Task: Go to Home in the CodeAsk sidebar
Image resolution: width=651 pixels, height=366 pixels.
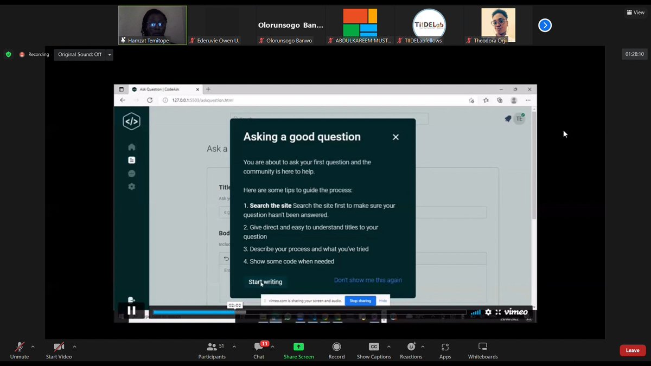Action: [x=132, y=147]
